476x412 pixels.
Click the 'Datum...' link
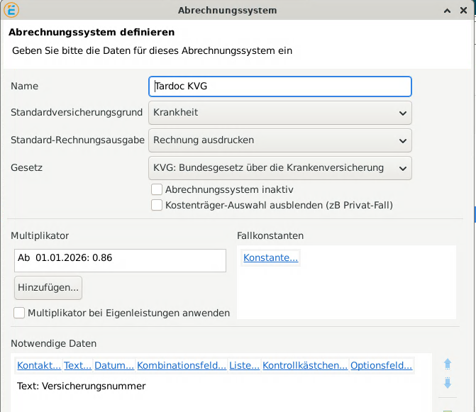coord(114,366)
